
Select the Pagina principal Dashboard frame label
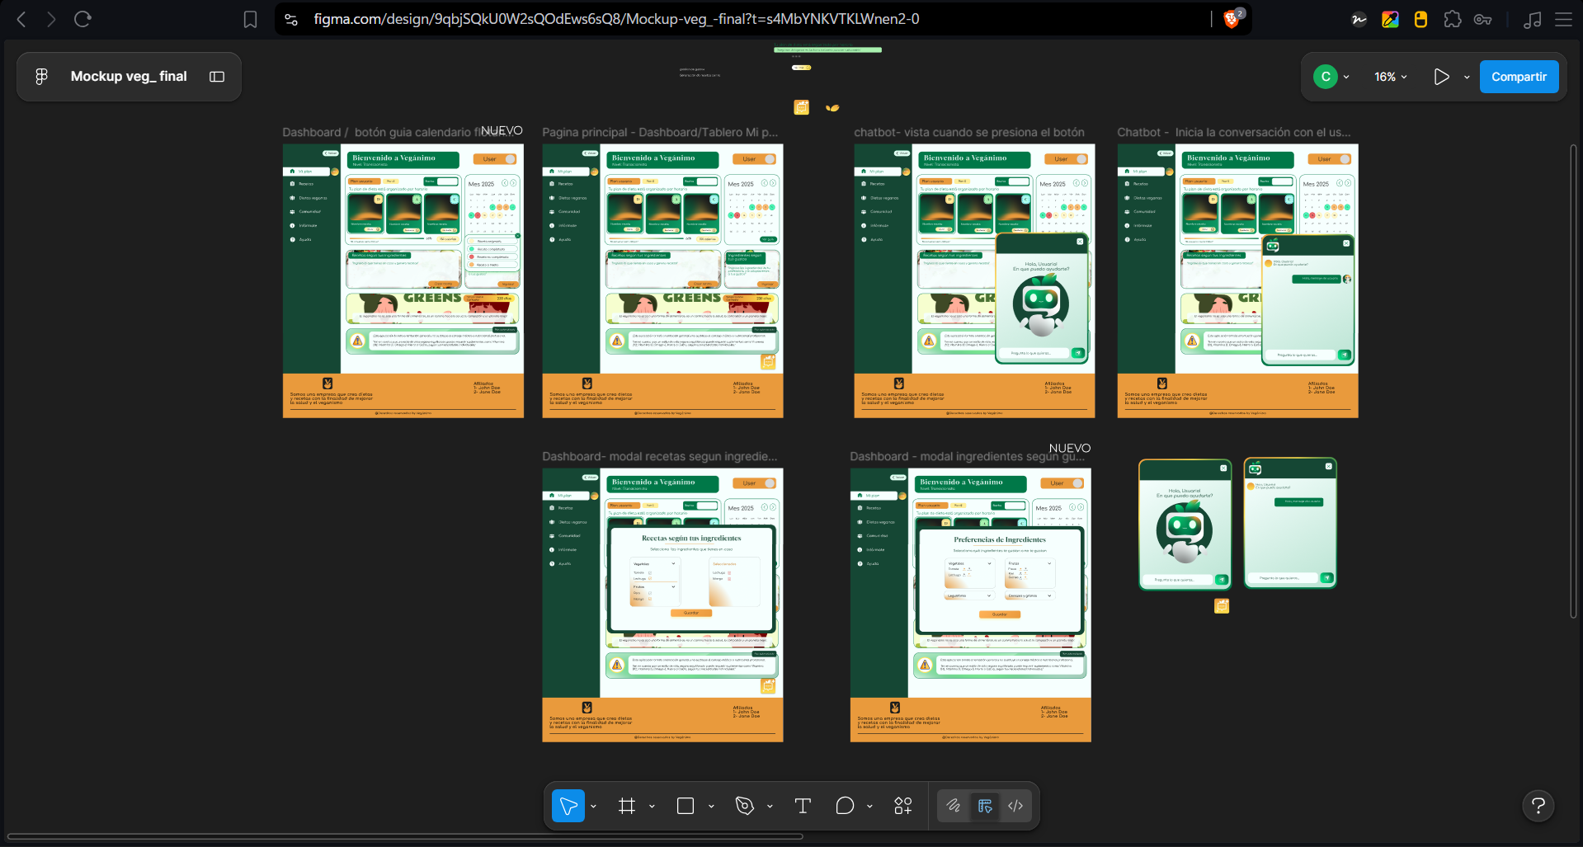(x=660, y=132)
